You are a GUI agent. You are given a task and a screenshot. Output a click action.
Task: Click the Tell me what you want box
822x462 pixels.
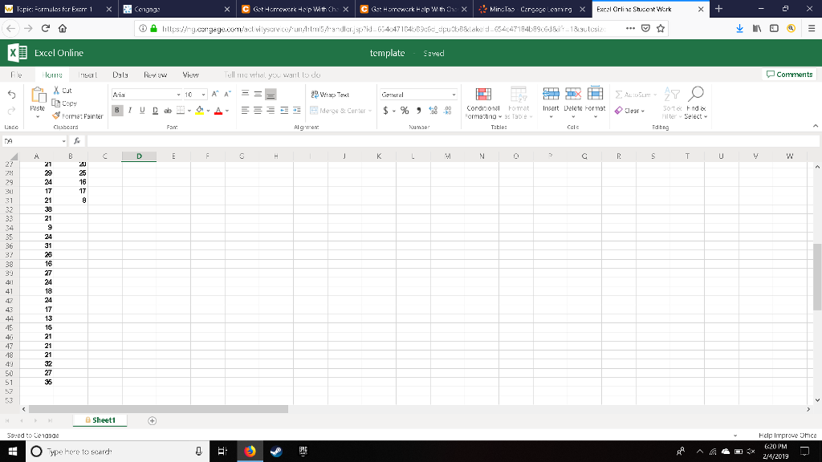click(x=272, y=75)
